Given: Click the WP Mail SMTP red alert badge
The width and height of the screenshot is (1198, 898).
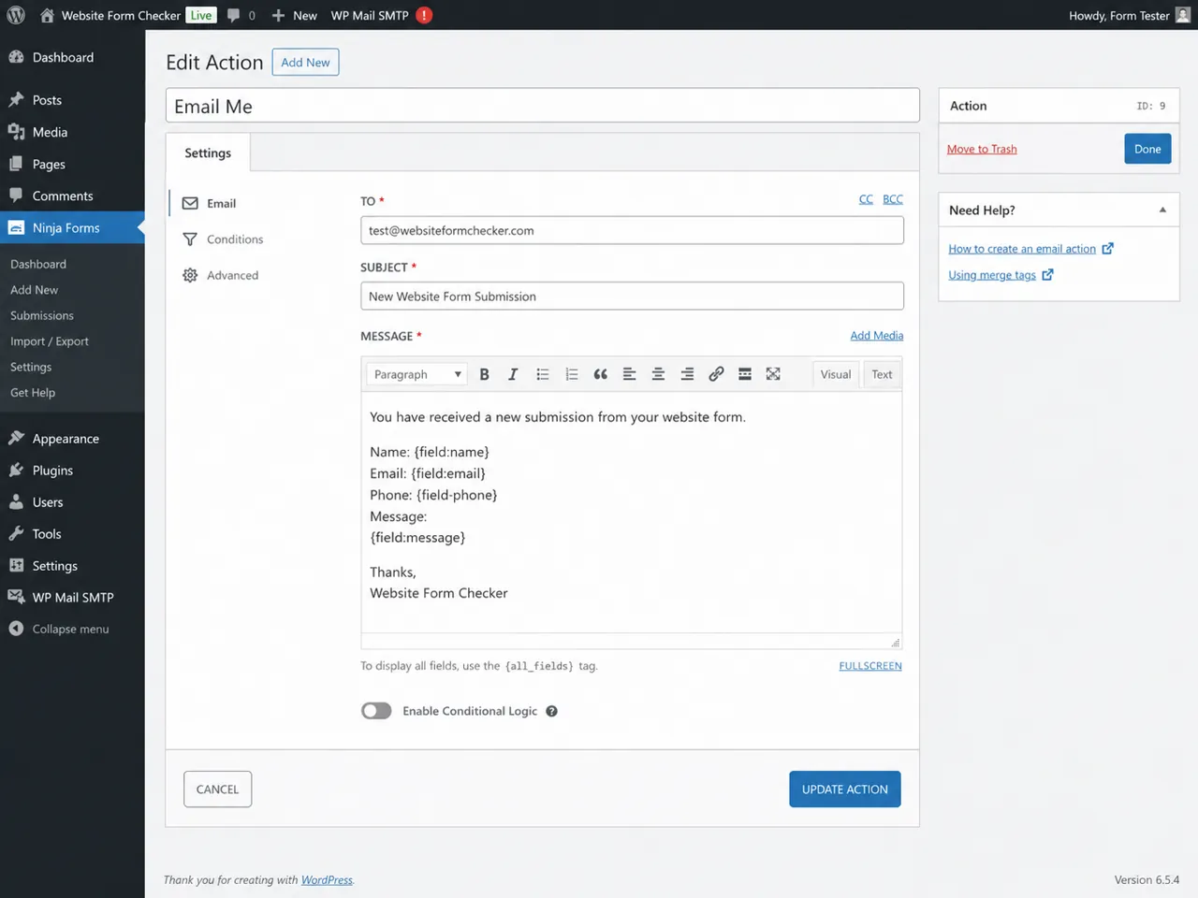Looking at the screenshot, I should [x=424, y=15].
